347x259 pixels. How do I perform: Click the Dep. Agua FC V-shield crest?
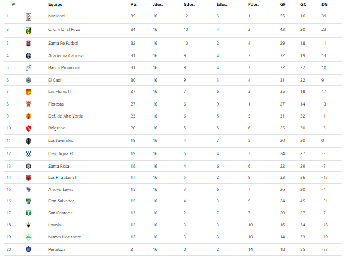[28, 153]
